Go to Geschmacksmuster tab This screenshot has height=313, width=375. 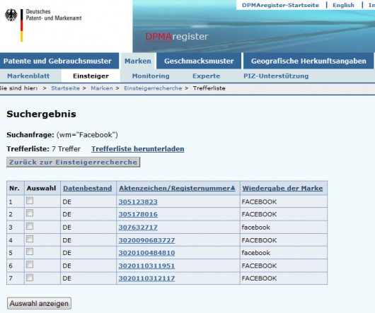pyautogui.click(x=199, y=61)
